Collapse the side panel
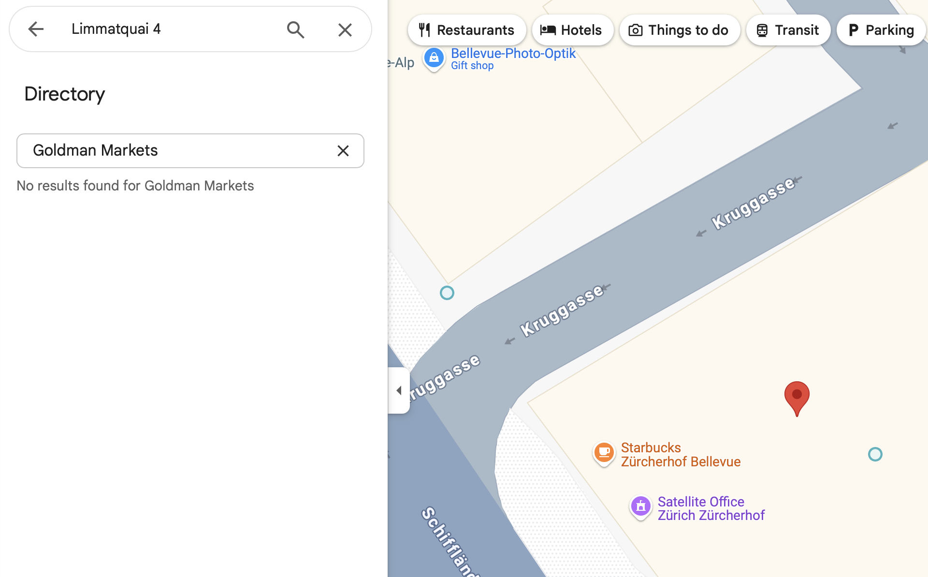 pos(399,390)
